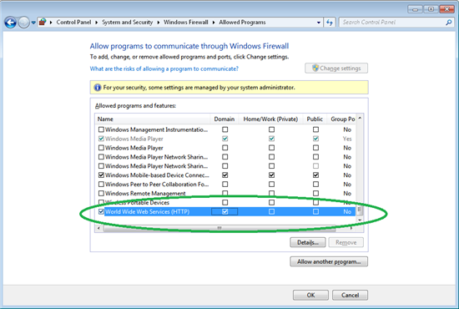Click the search magnifier icon
The image size is (459, 309).
(448, 23)
